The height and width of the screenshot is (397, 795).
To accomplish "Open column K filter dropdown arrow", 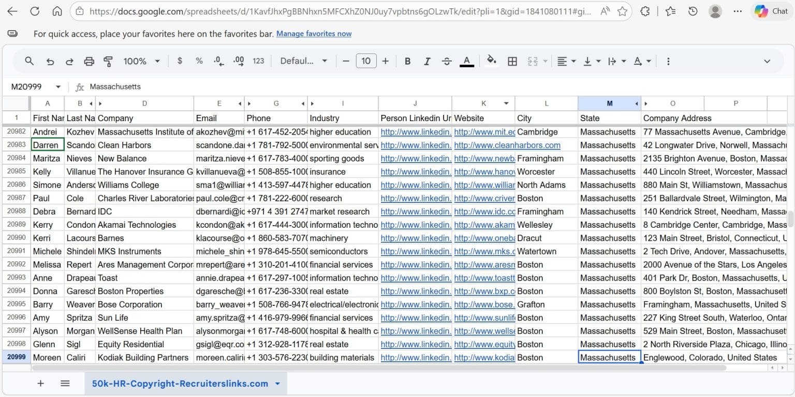I will (506, 104).
